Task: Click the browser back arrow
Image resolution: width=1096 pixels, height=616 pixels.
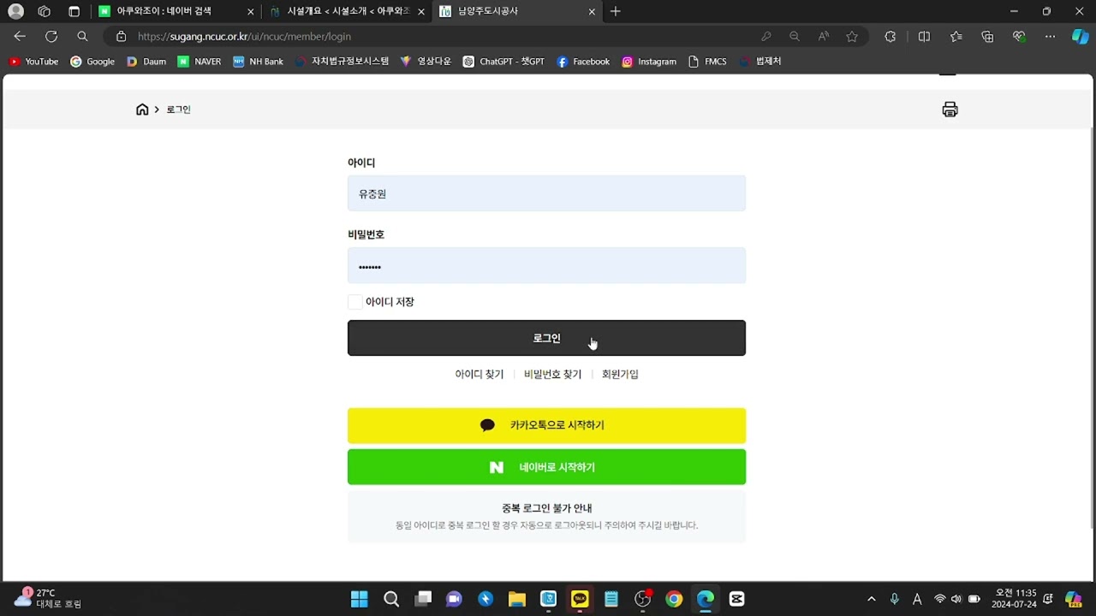Action: [x=20, y=36]
